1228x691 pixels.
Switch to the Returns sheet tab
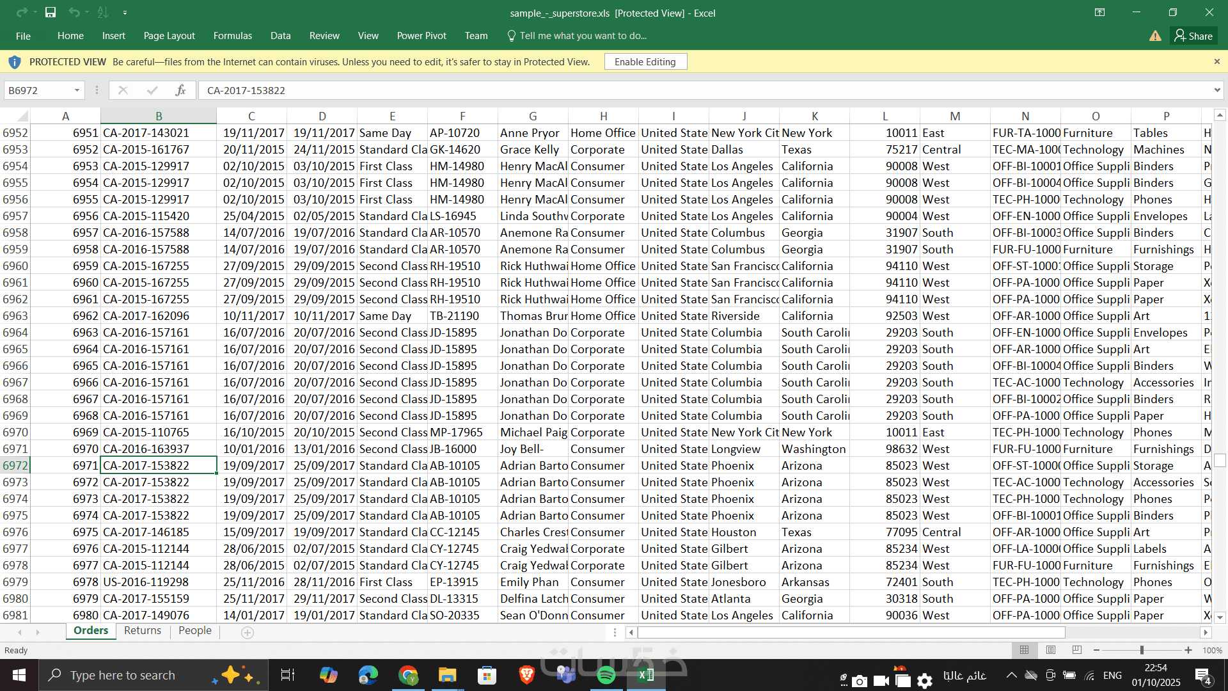pyautogui.click(x=143, y=630)
